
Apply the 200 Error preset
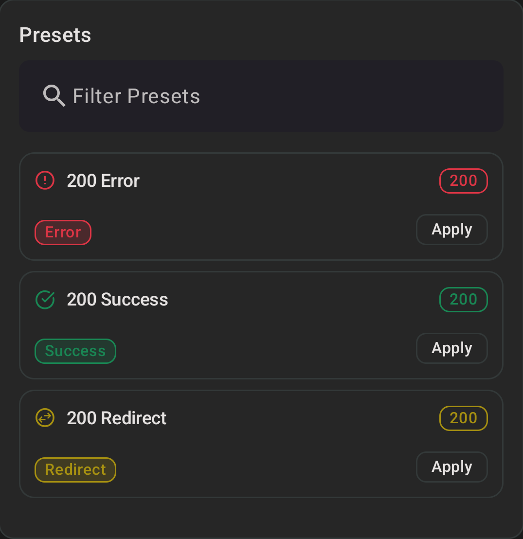[451, 229]
